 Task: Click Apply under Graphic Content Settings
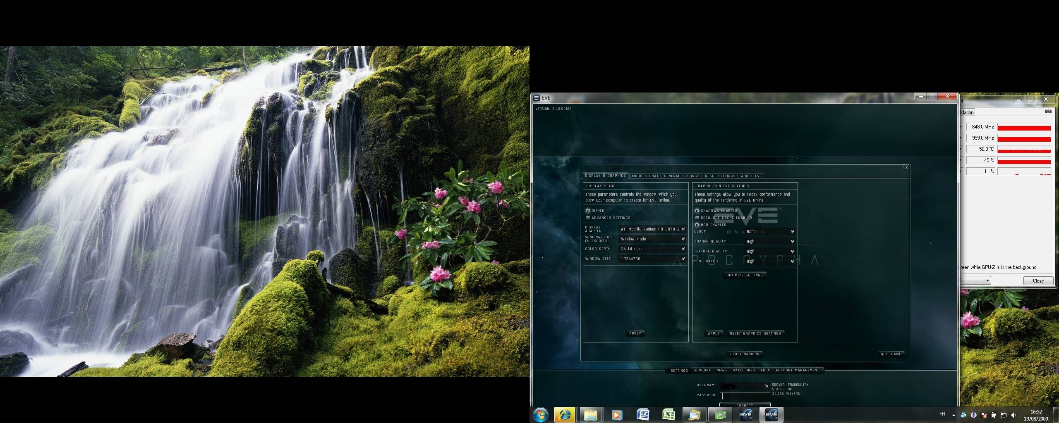click(714, 333)
